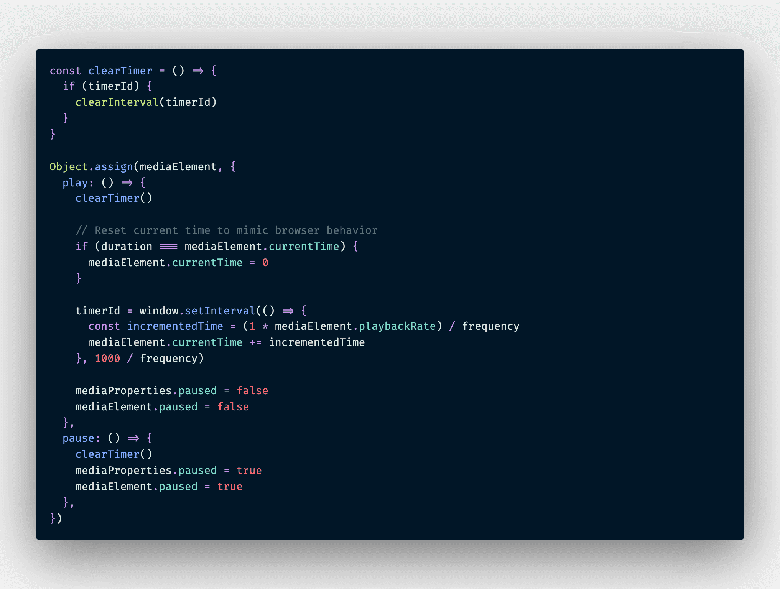Click the final closing brace and parenthesis
The image size is (780, 589).
pyautogui.click(x=56, y=518)
